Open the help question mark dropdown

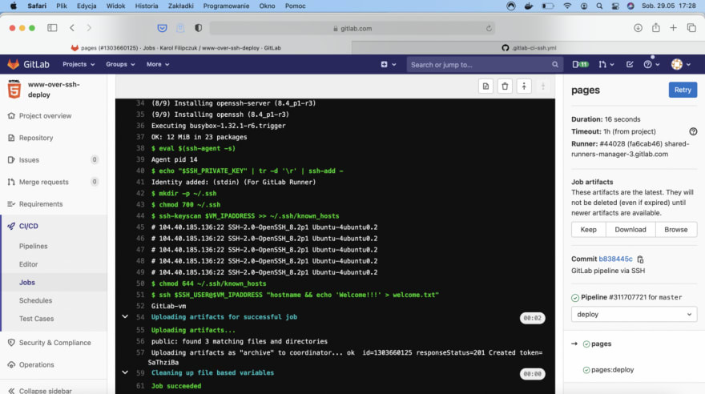click(651, 64)
